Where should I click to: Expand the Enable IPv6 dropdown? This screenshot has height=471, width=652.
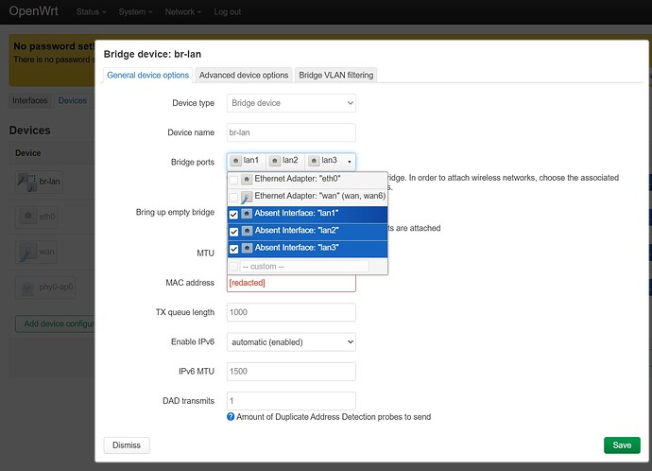point(291,341)
